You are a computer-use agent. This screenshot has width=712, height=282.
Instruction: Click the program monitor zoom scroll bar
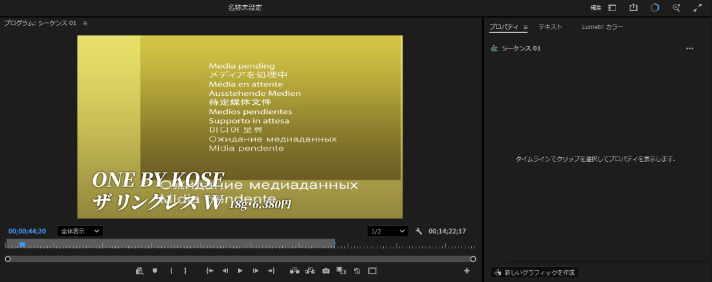(240, 259)
